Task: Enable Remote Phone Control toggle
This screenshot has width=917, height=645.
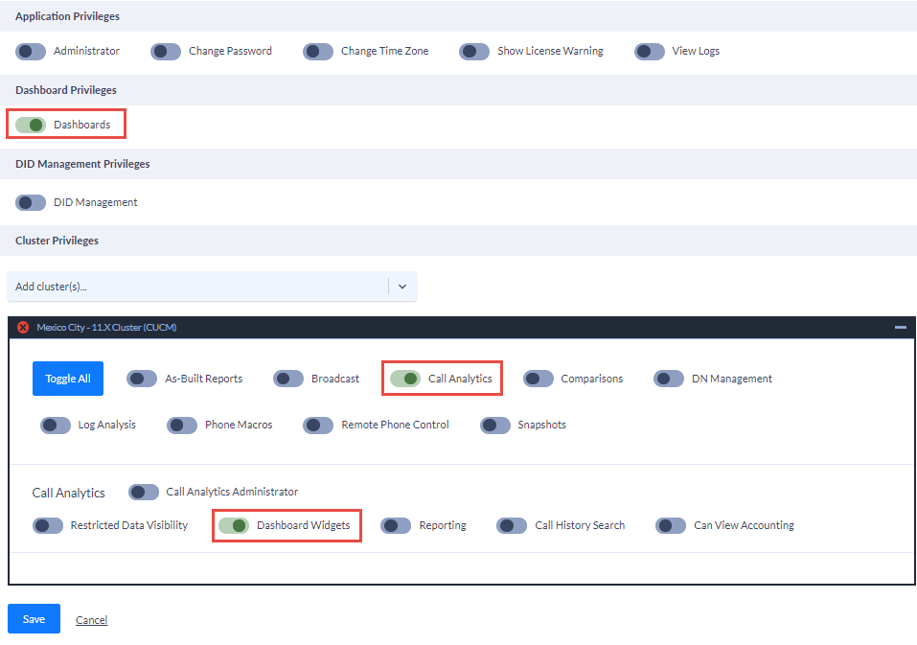Action: [x=318, y=426]
